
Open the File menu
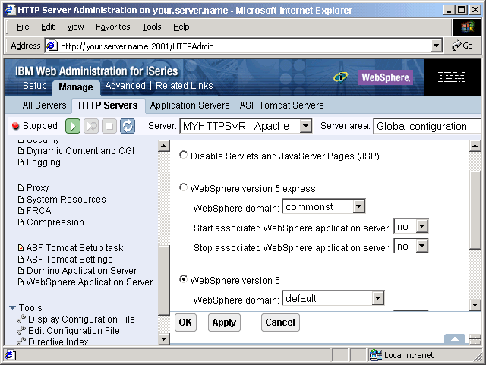(23, 27)
